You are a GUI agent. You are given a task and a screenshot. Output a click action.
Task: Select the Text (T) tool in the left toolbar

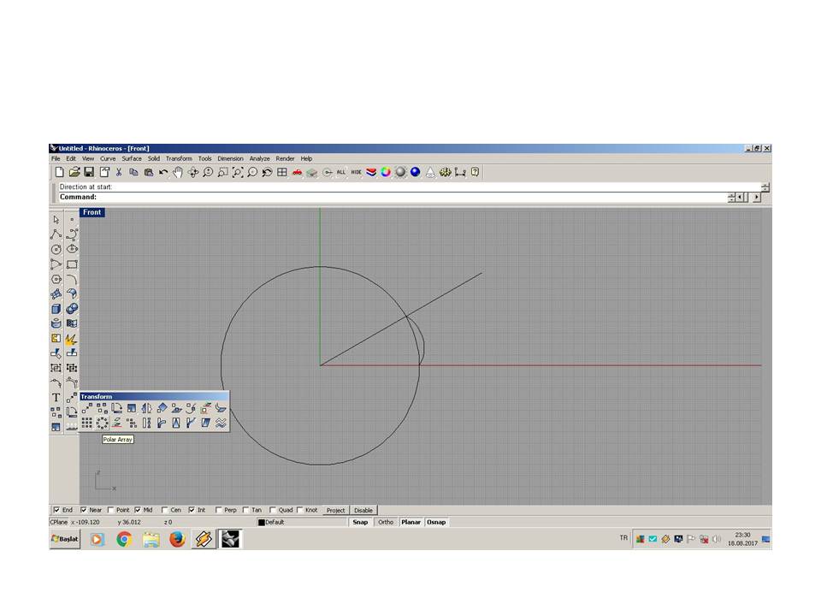(x=56, y=398)
